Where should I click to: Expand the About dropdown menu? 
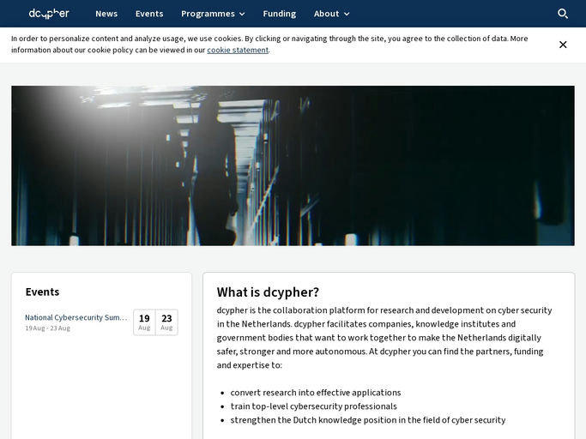click(332, 14)
